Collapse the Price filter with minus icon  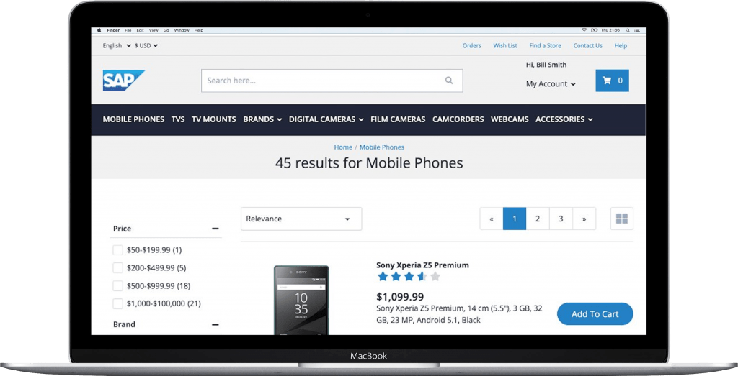[x=215, y=229]
